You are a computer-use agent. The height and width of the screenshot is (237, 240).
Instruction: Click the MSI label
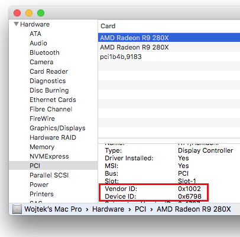tap(112, 166)
